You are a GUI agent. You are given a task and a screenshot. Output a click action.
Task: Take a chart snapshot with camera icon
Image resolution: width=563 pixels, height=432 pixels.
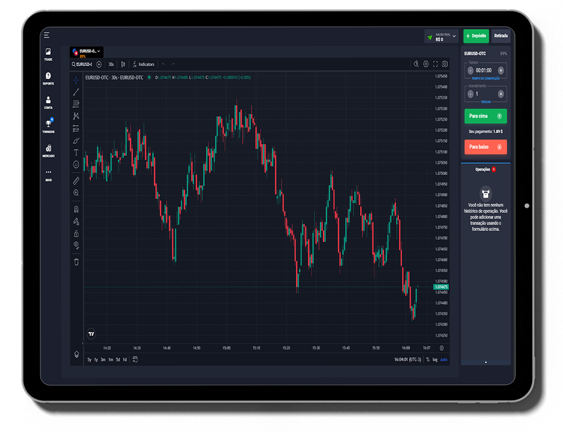[445, 64]
